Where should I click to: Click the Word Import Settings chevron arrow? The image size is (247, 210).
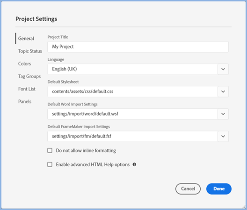click(223, 114)
